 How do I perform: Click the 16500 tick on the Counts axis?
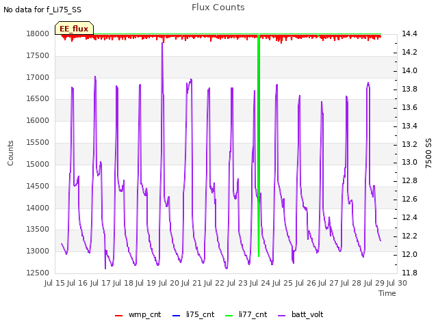click(38, 98)
